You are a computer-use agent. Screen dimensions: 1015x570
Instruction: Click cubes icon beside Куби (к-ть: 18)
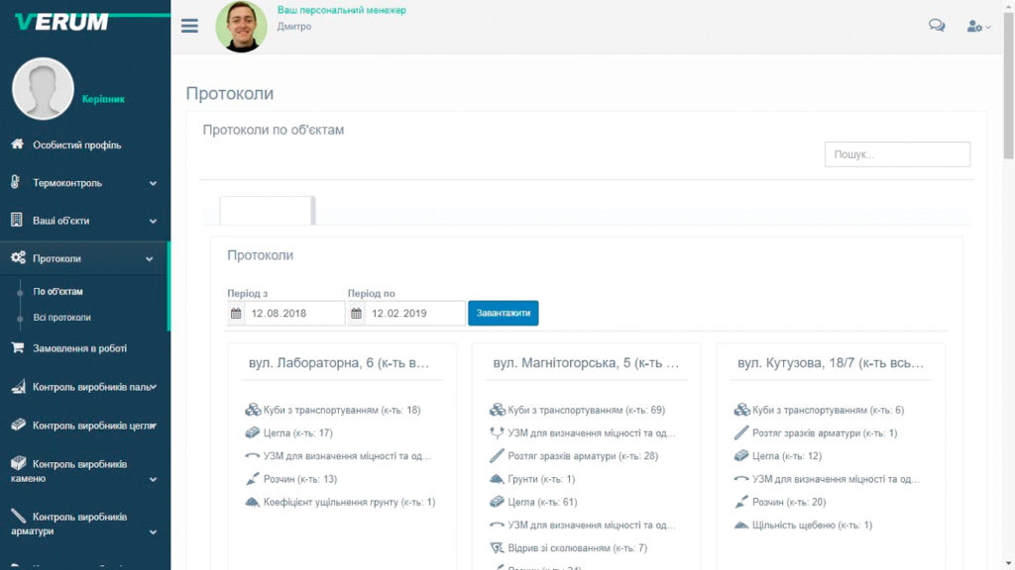point(253,410)
